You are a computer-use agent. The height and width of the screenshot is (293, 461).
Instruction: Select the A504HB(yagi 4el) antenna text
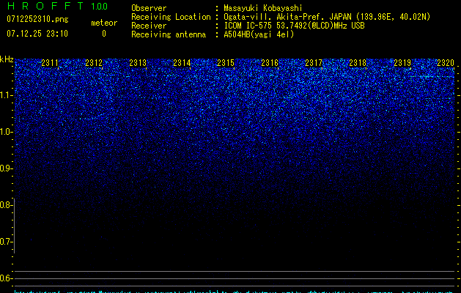pos(259,34)
